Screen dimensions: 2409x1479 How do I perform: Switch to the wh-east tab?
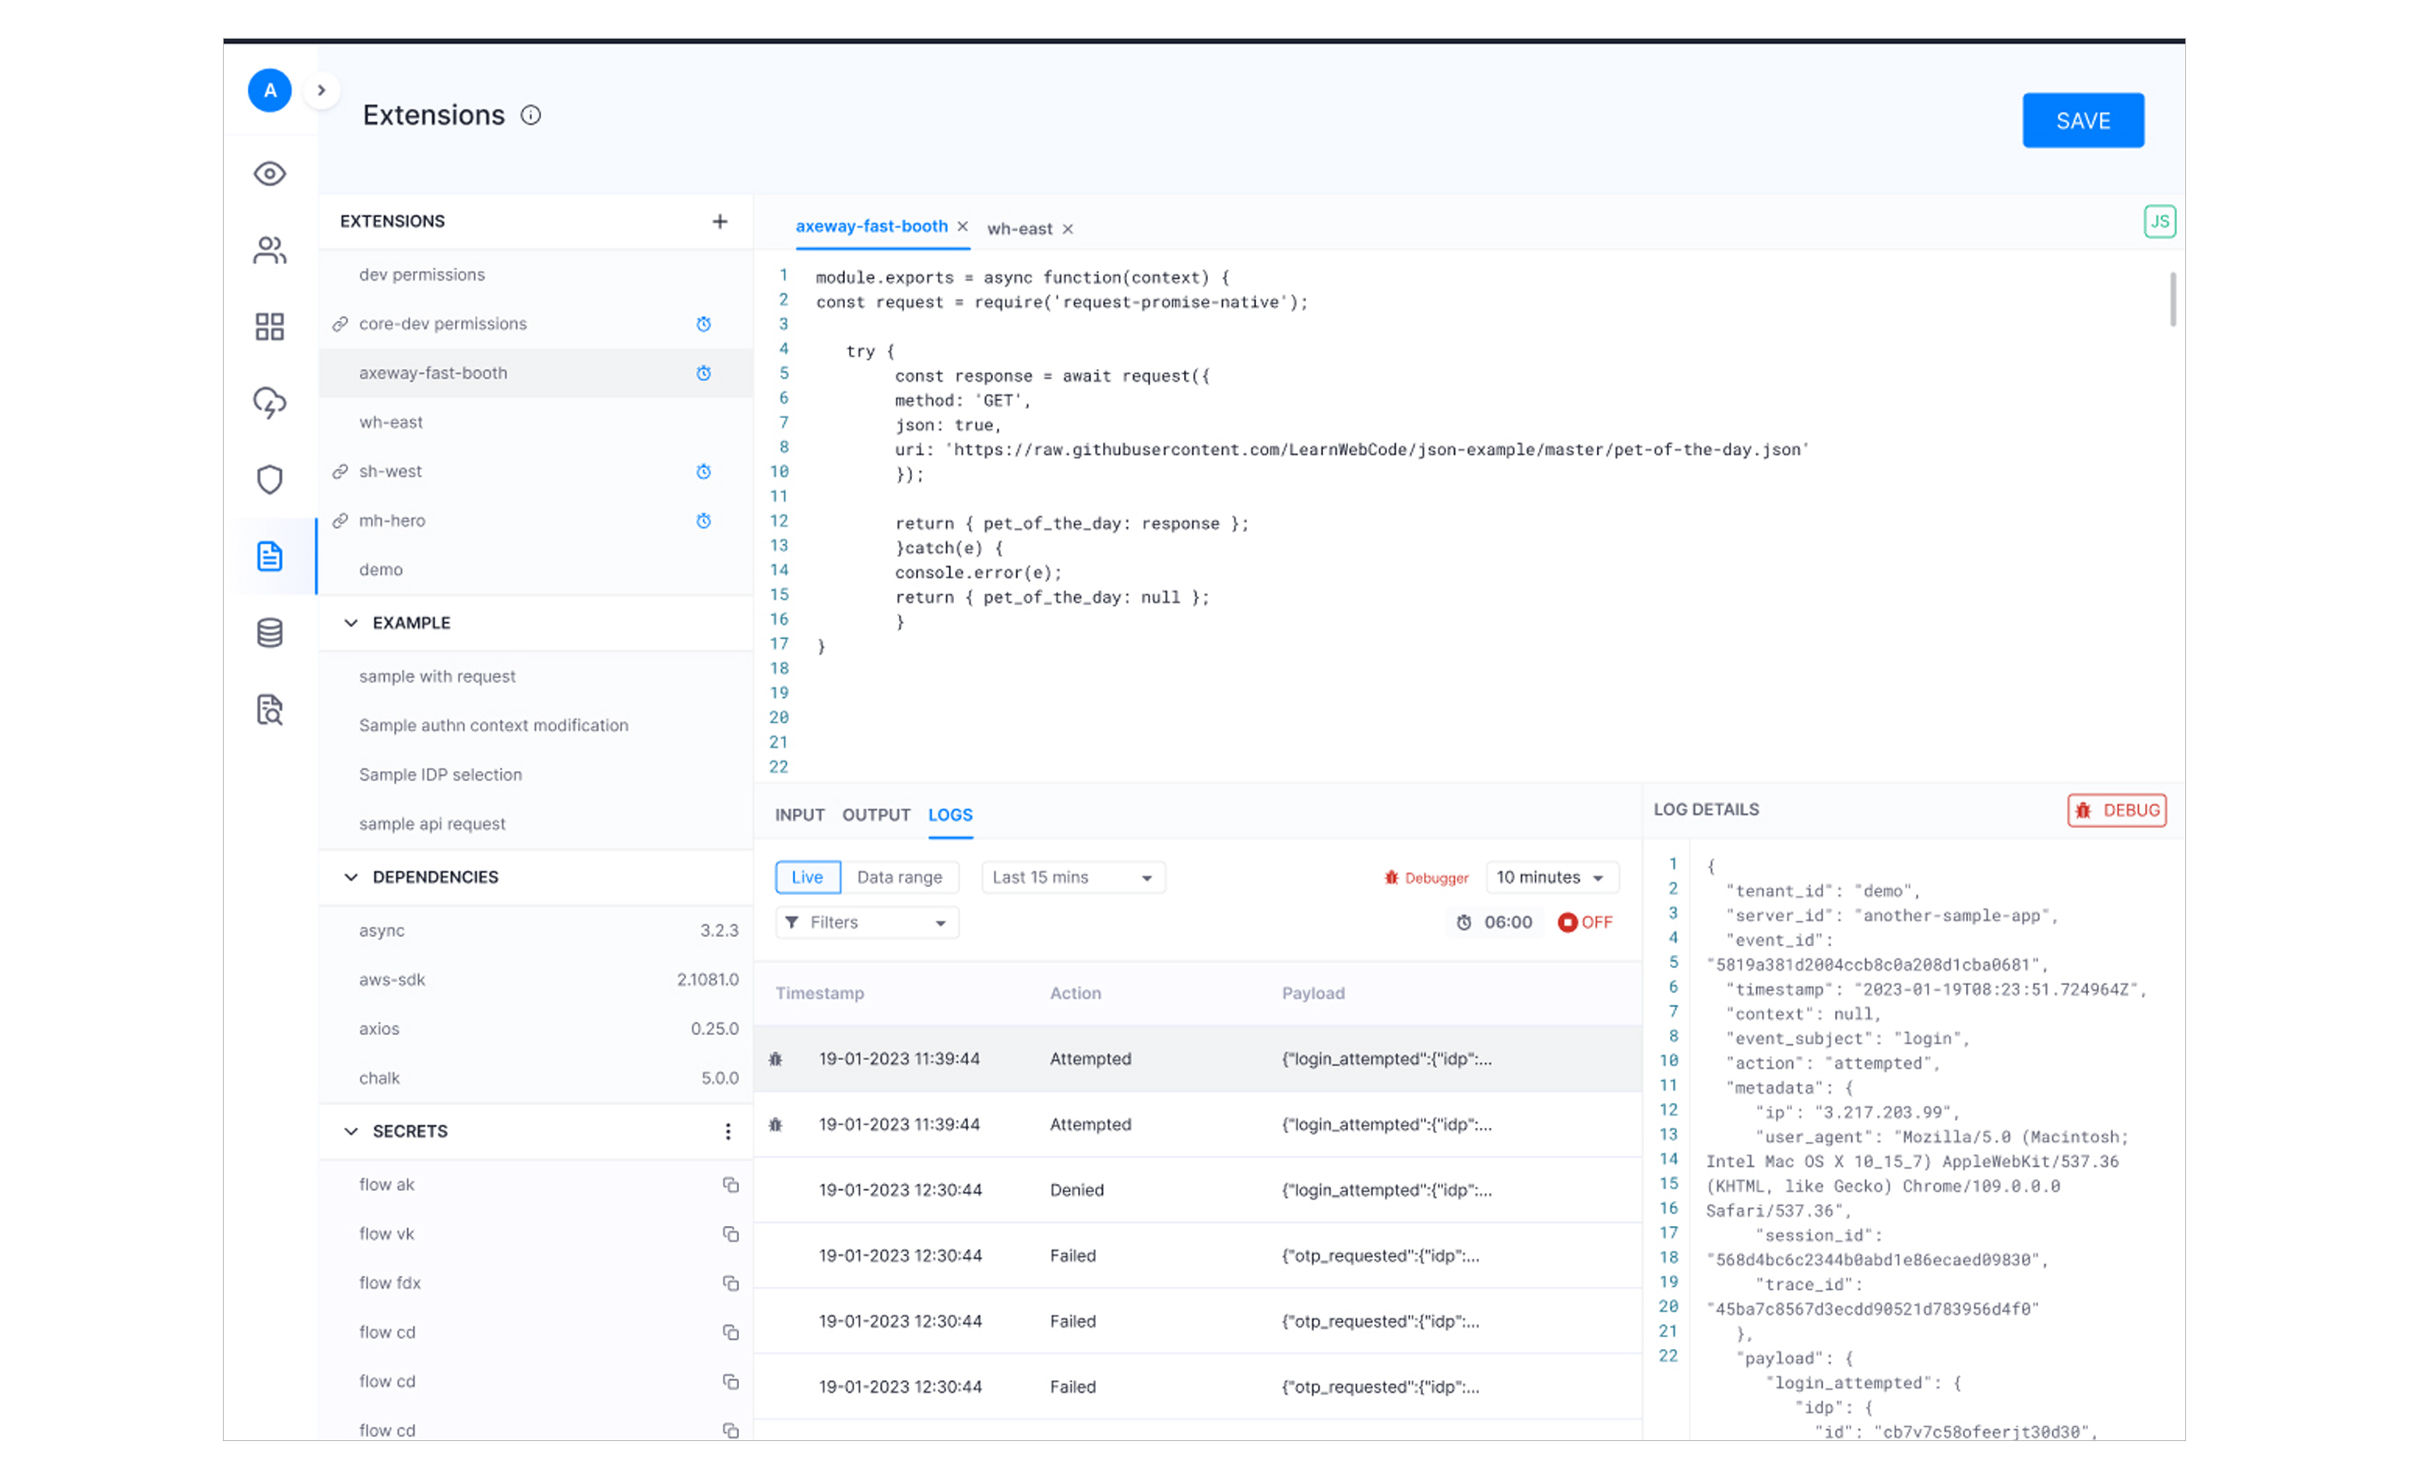[x=1020, y=228]
